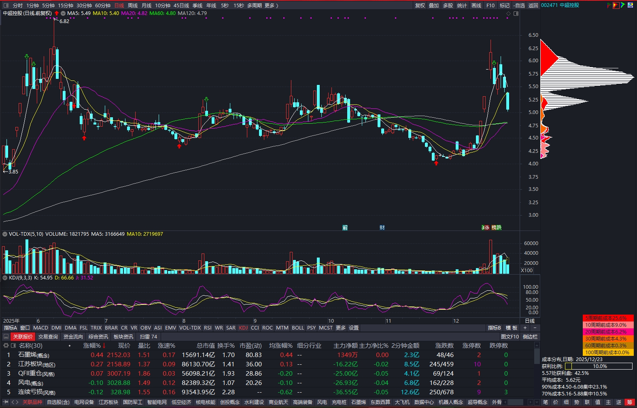Image resolution: width=637 pixels, height=408 pixels.
Task: Click the 解 marker at chart bottom
Action: click(345, 228)
